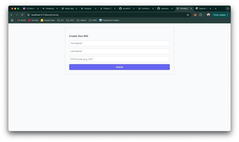This screenshot has width=239, height=142.
Task: Bookmark this page with star icon
Action: coord(188,15)
